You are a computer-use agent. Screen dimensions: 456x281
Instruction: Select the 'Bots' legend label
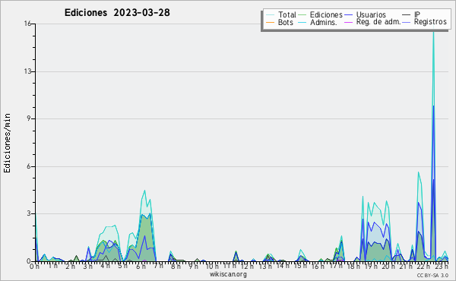(x=286, y=22)
